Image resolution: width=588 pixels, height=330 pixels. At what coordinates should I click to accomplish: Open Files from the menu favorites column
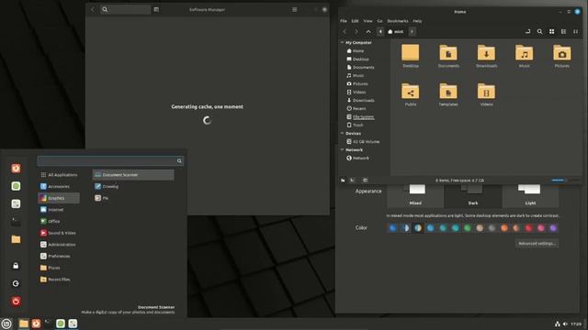pos(16,239)
